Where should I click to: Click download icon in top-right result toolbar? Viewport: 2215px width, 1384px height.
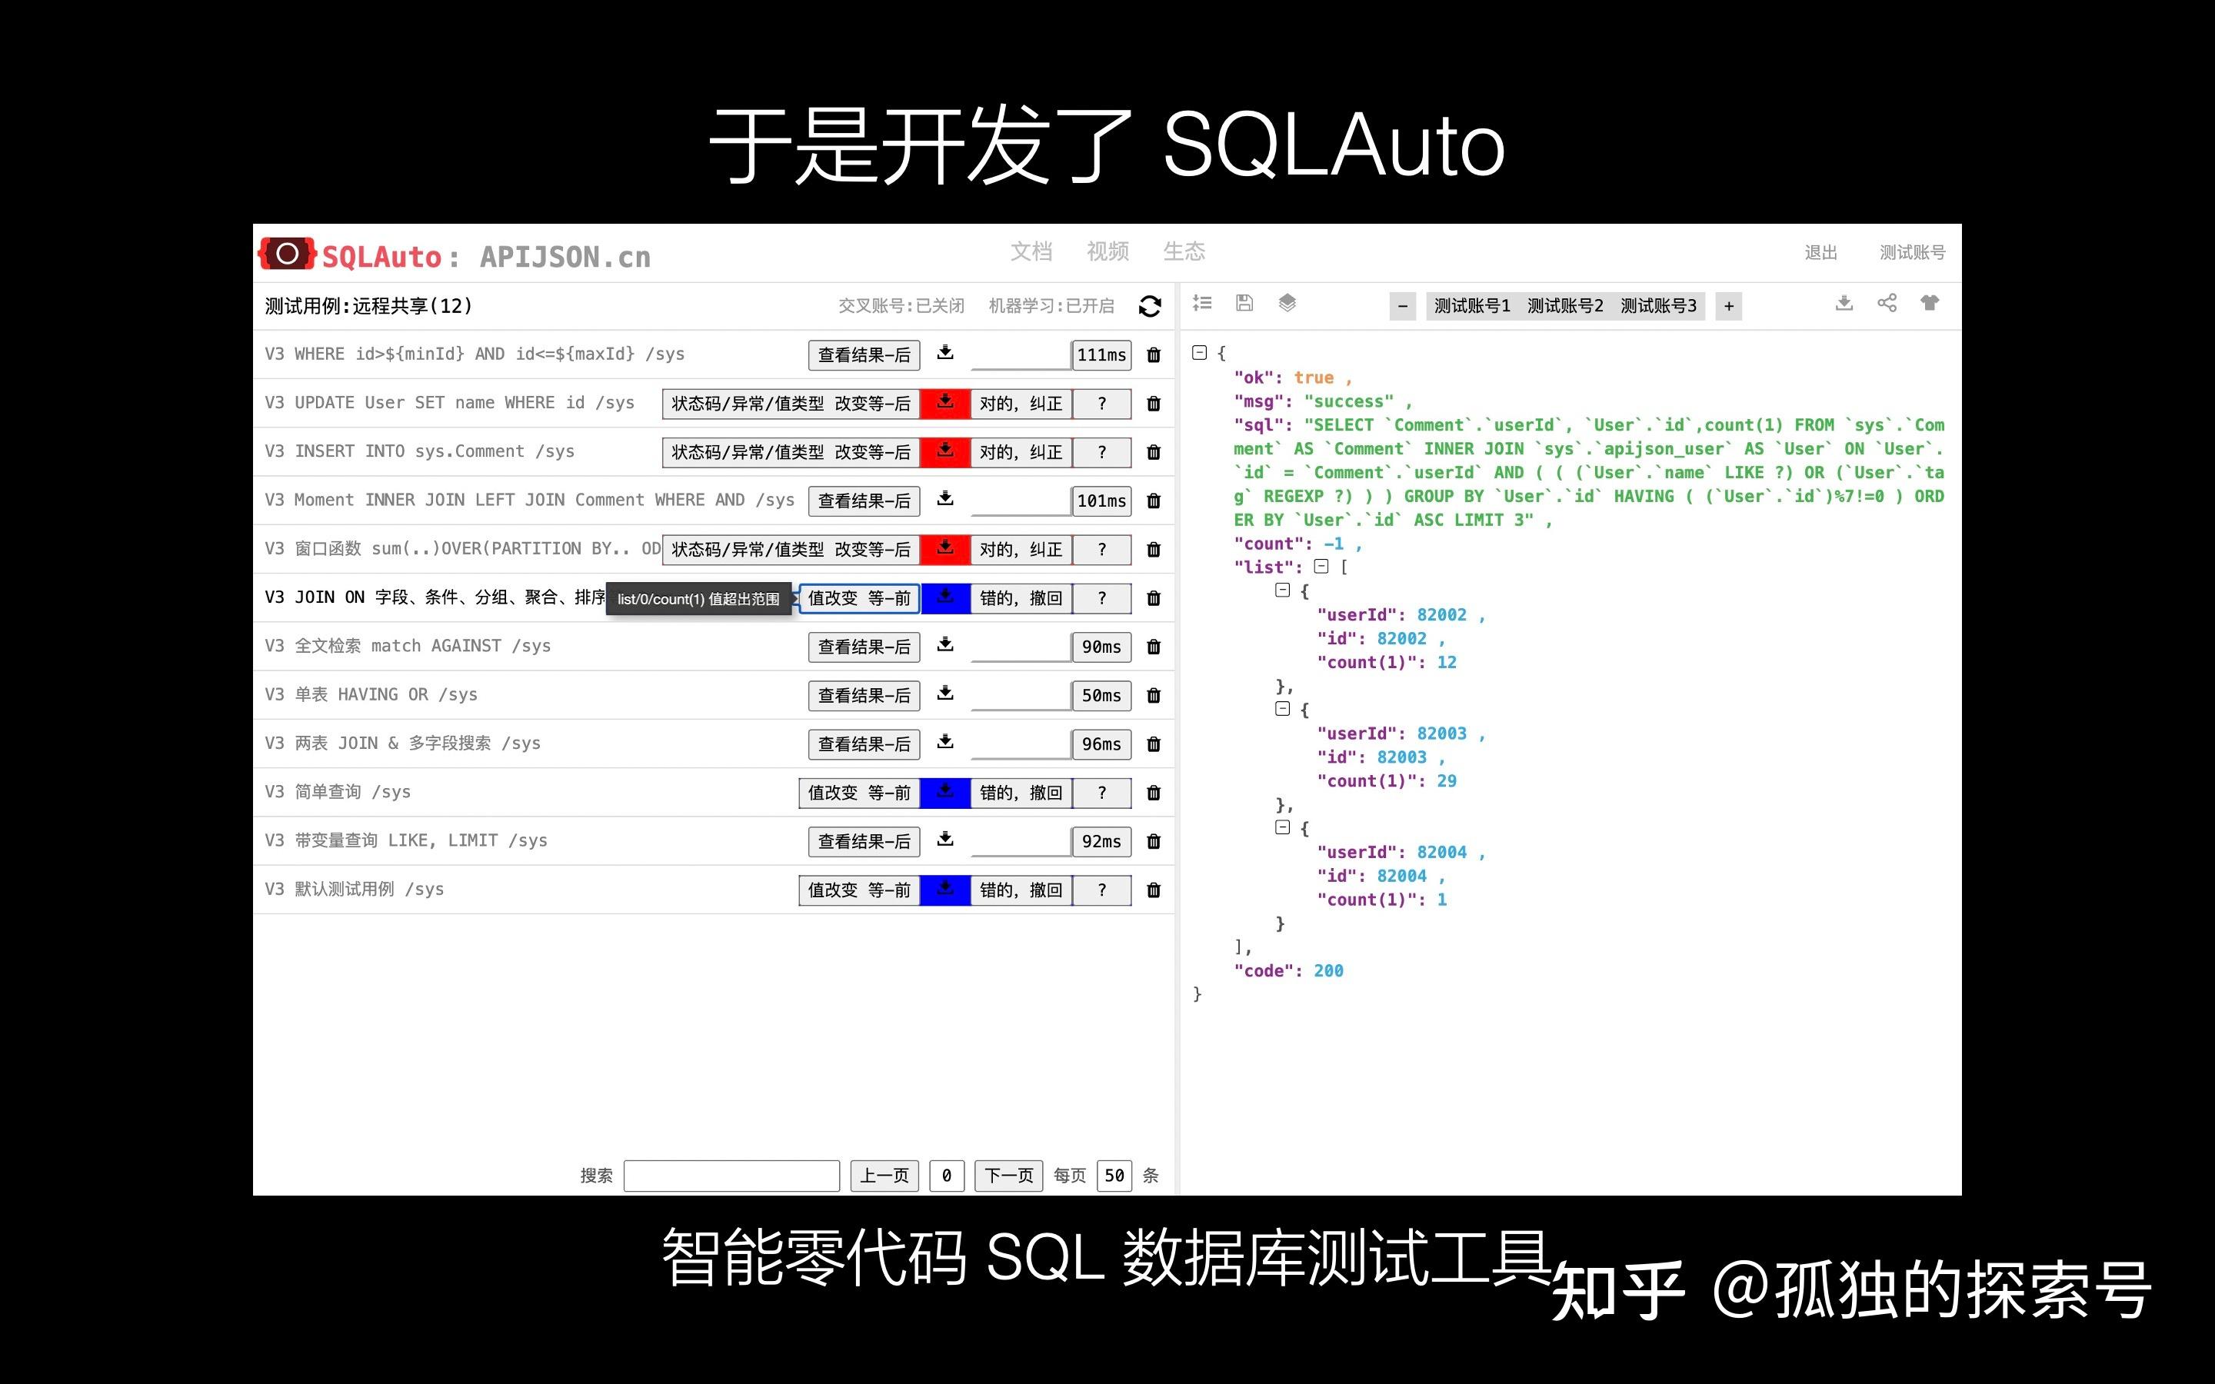[x=1844, y=303]
